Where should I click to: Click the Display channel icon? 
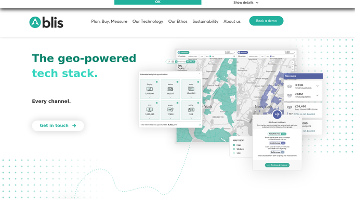149,89
